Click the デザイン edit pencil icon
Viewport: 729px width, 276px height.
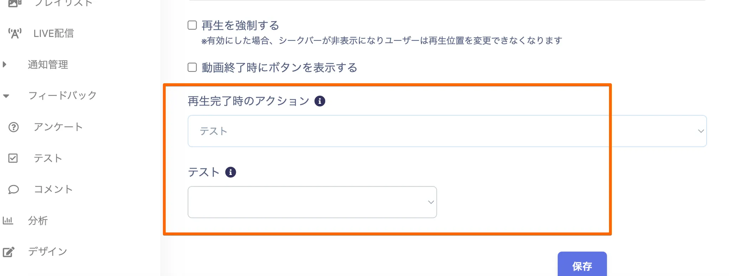tap(9, 252)
